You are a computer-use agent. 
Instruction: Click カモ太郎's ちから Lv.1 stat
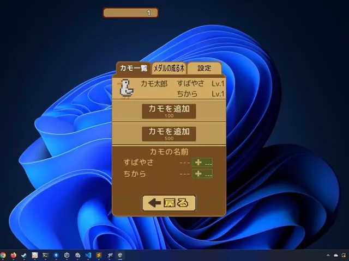[201, 94]
